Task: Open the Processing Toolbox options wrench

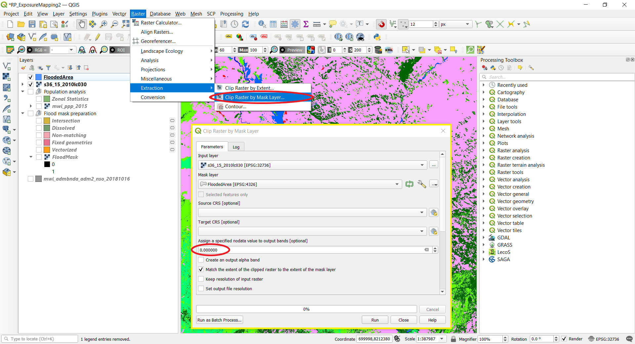Action: point(531,67)
